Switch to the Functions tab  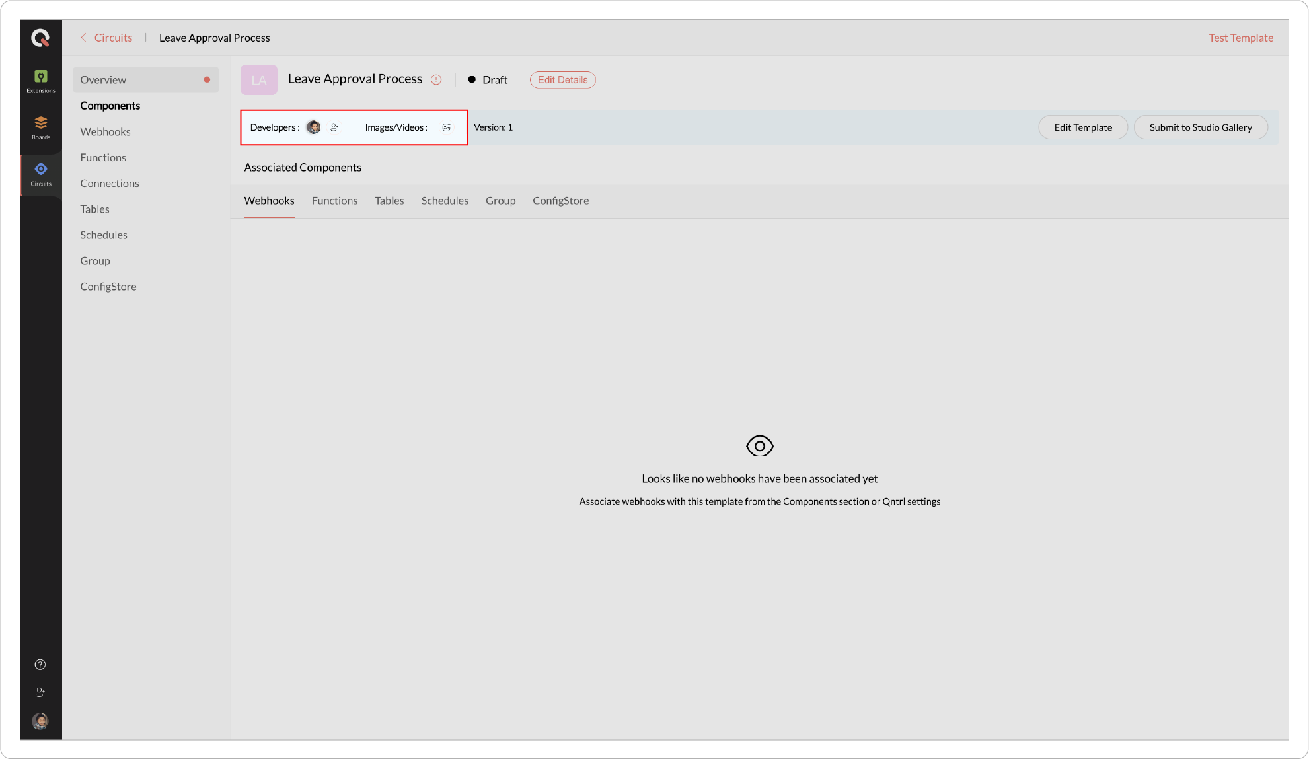click(x=334, y=201)
